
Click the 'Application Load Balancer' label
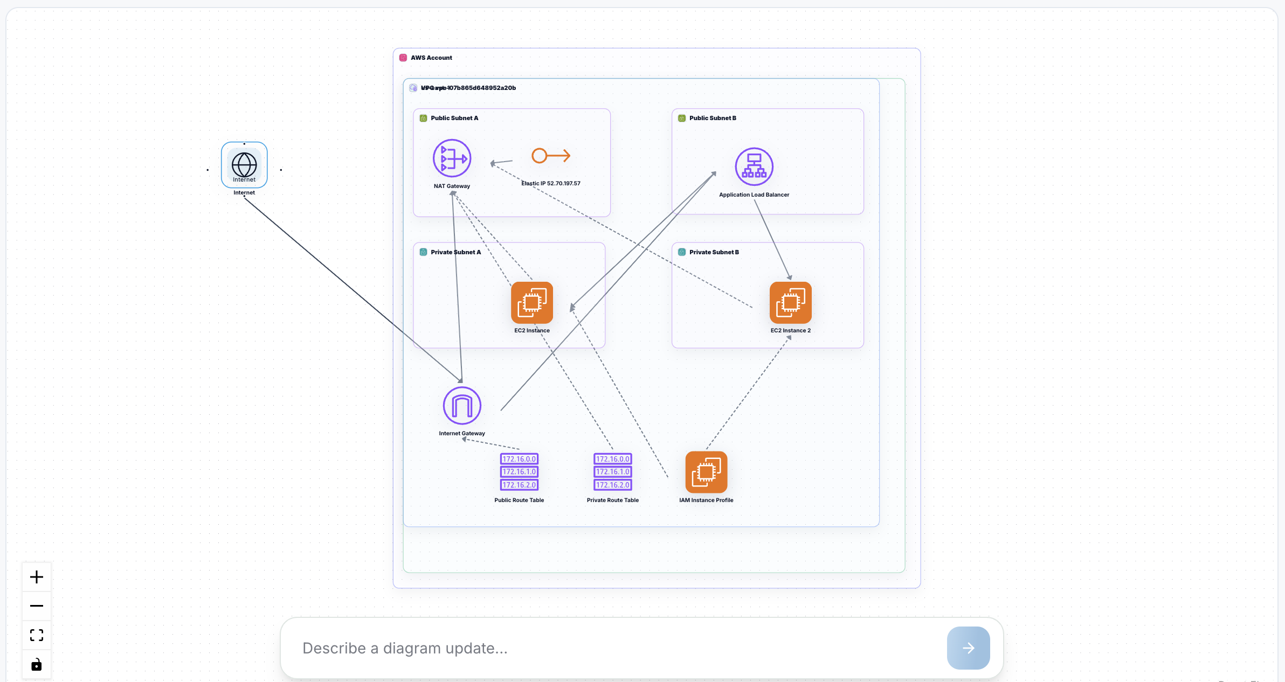(754, 194)
